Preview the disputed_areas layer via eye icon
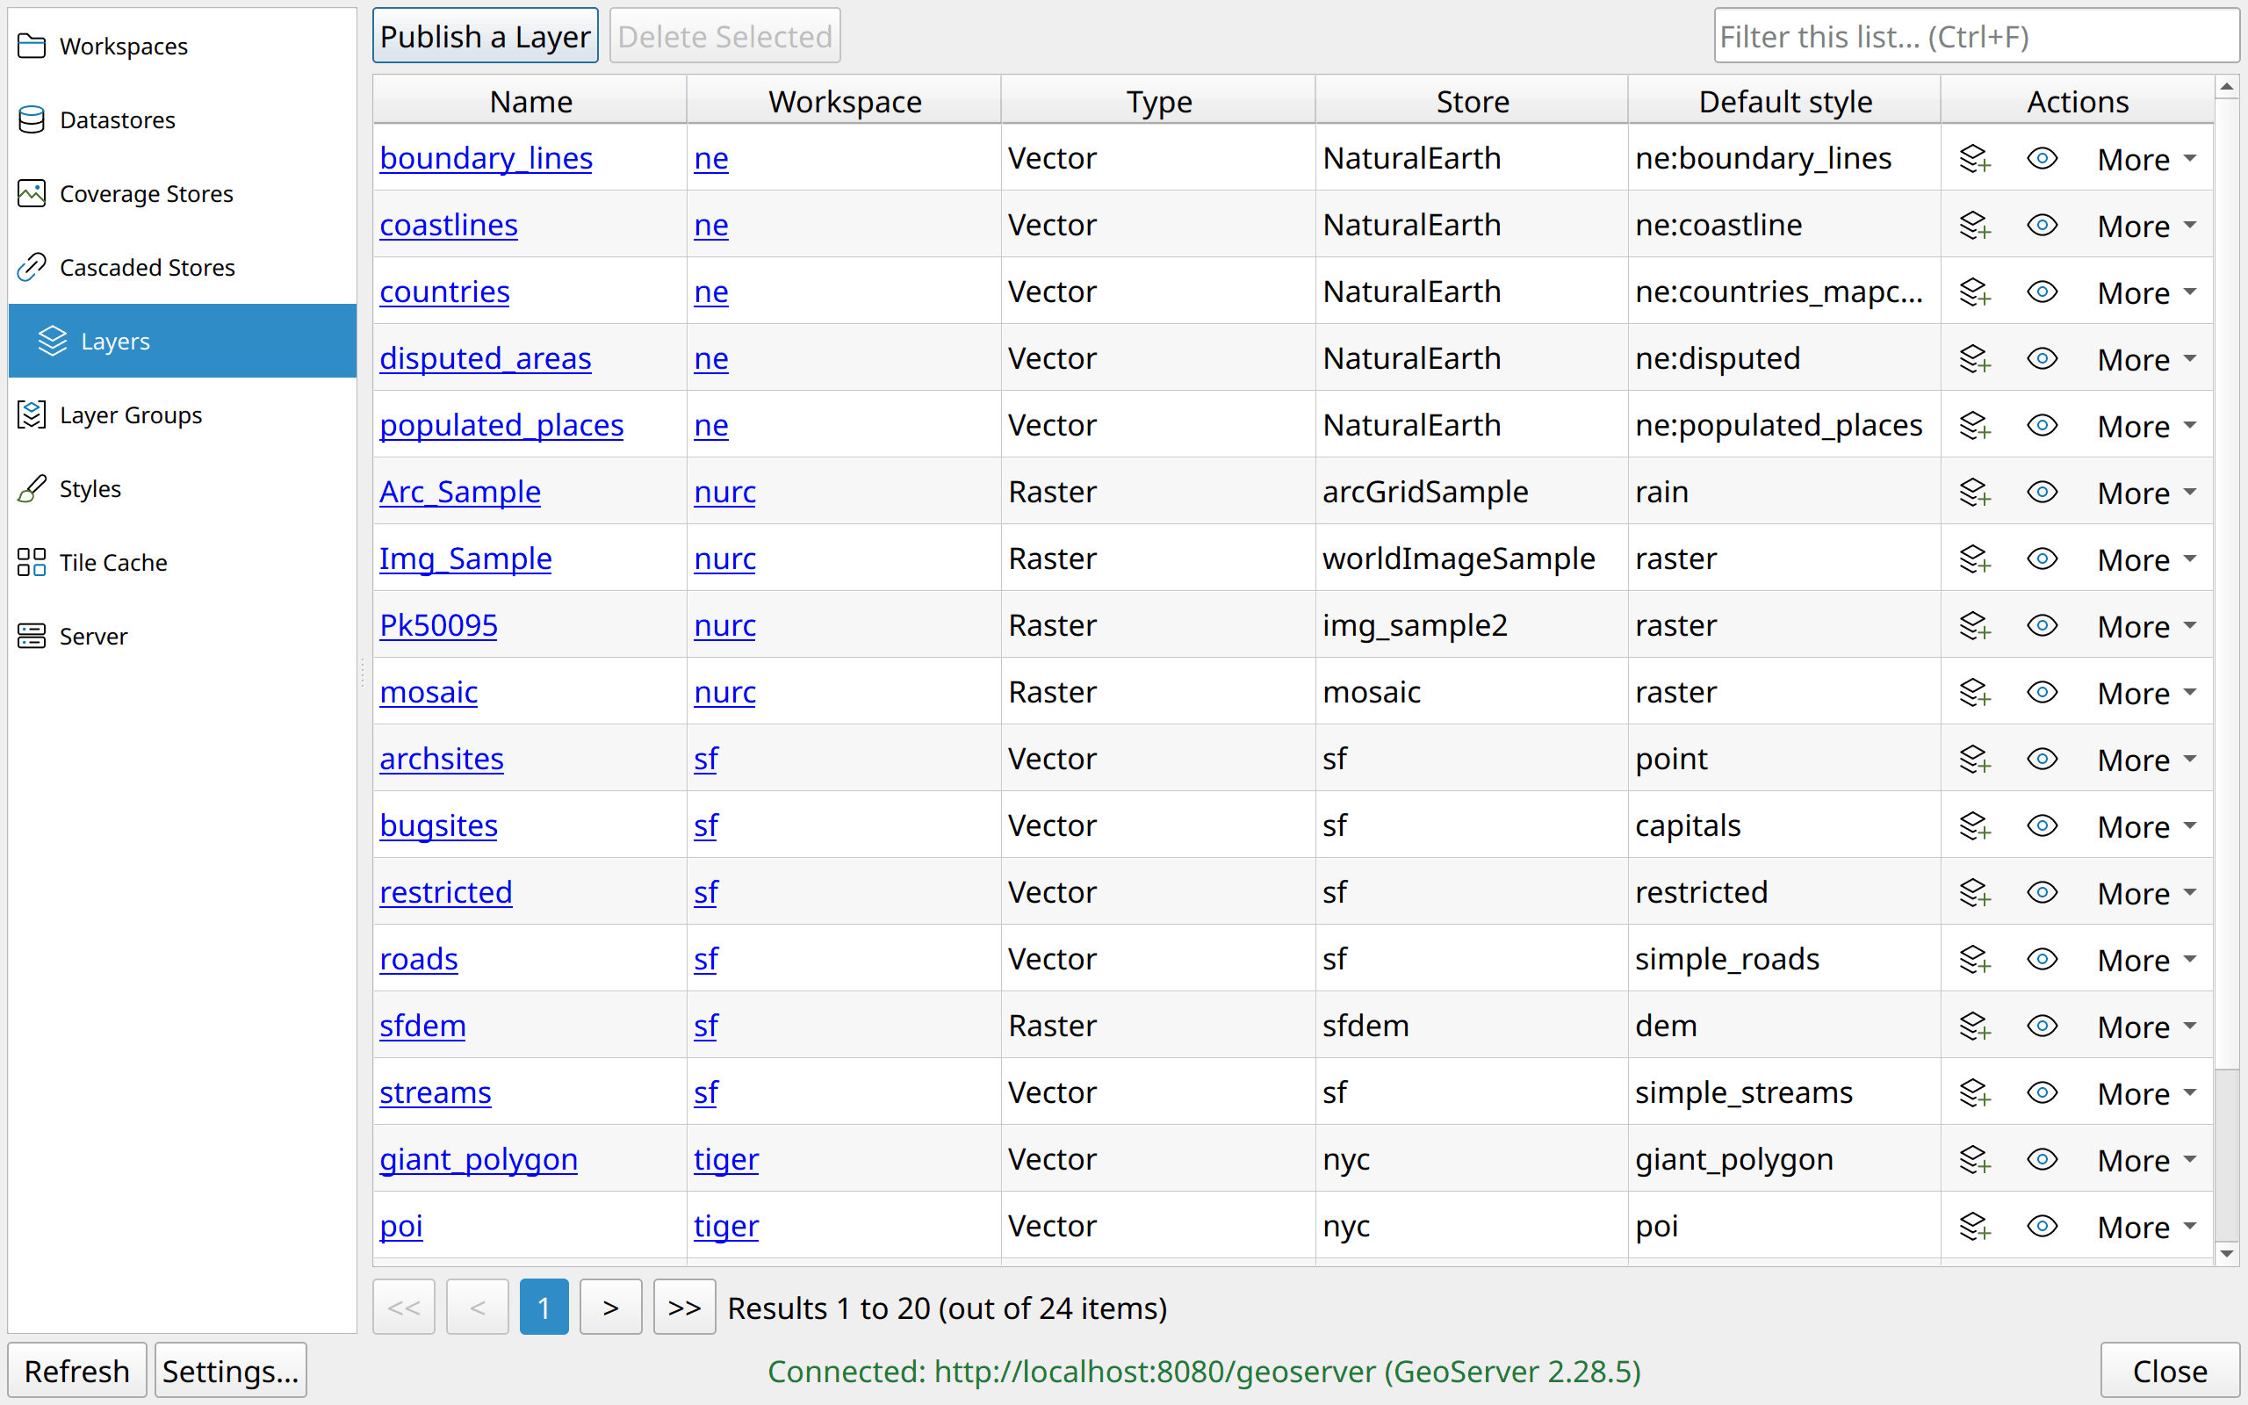This screenshot has height=1405, width=2248. pos(2042,358)
